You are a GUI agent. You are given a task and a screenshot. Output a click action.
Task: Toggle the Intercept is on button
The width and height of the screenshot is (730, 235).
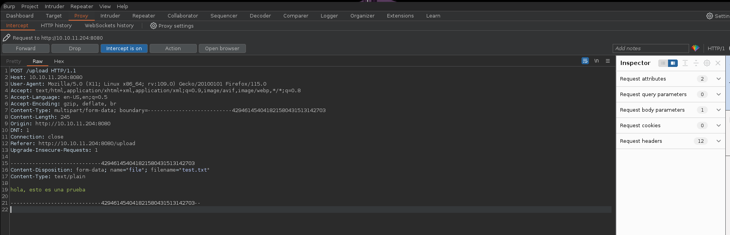(x=124, y=49)
